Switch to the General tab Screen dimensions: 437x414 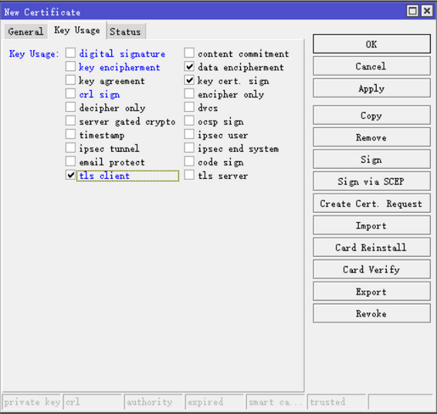25,31
